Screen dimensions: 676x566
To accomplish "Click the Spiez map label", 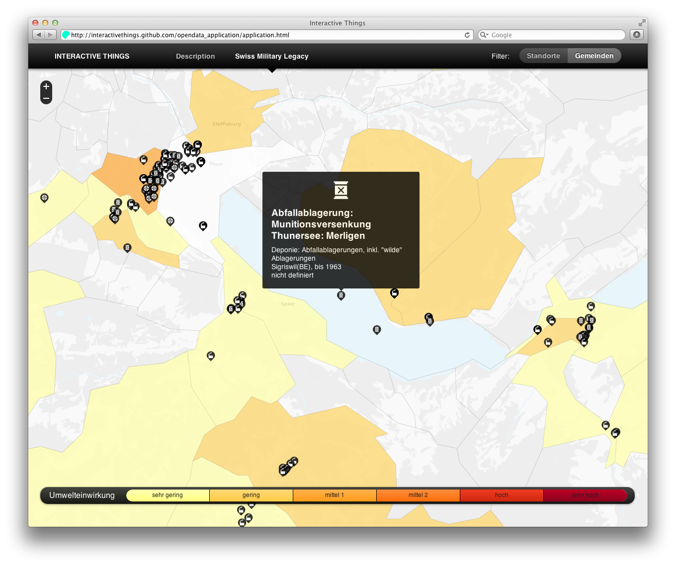I will (287, 304).
